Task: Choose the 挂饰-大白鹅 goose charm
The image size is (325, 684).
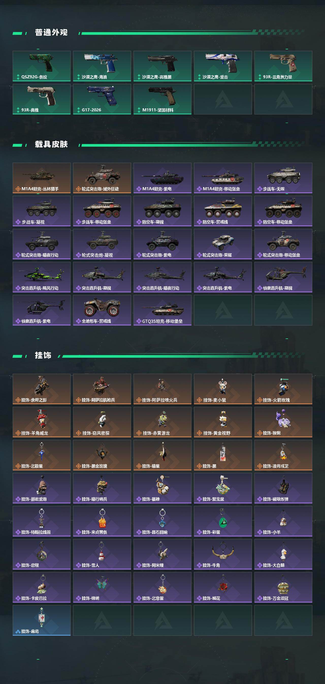Action: coord(283,554)
